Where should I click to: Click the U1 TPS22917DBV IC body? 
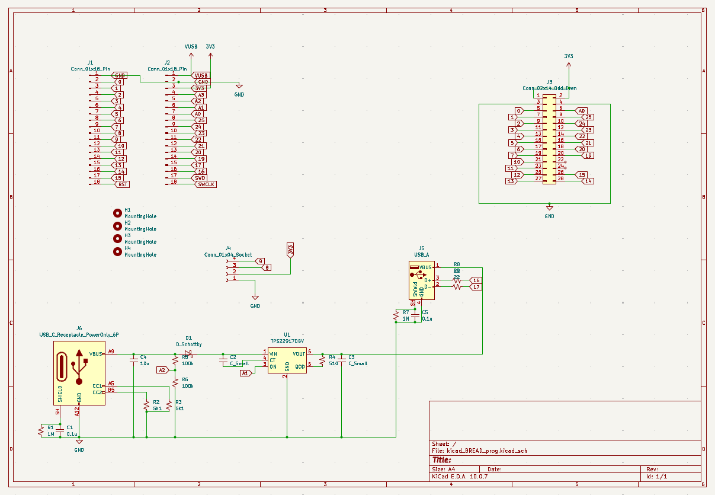[x=287, y=360]
